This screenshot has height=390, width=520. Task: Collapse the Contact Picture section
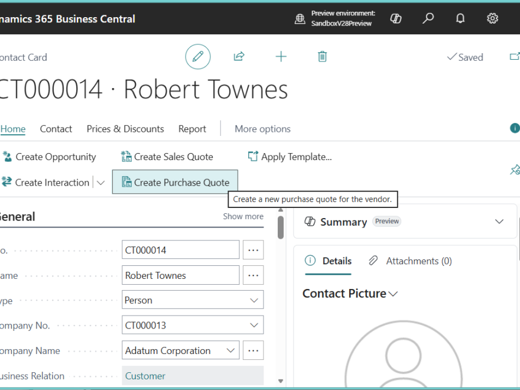point(394,294)
